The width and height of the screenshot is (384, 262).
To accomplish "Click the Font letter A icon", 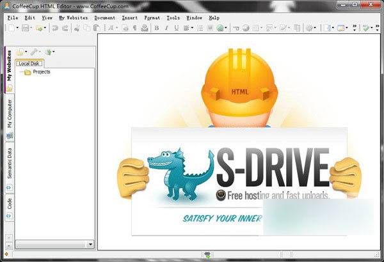I will click(111, 28).
